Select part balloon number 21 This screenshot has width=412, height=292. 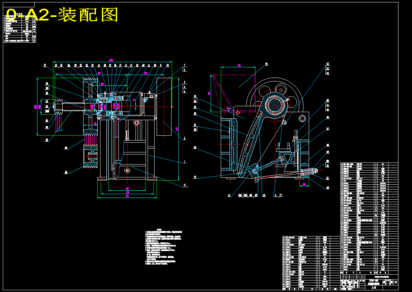(x=87, y=65)
